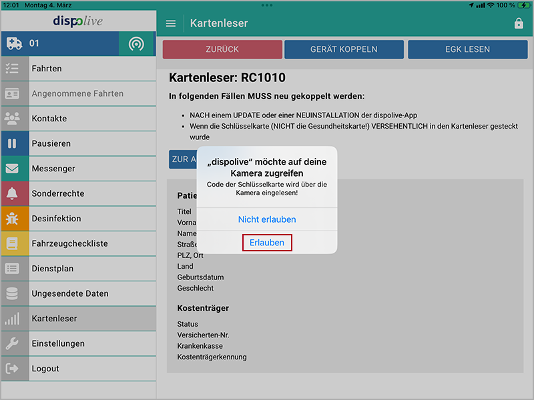This screenshot has width=534, height=400.
Task: Tap the Messenger envelope icon
Action: click(x=12, y=169)
